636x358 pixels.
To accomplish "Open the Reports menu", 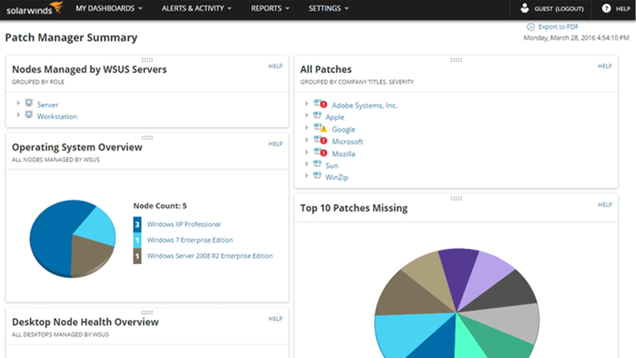I will coord(271,8).
